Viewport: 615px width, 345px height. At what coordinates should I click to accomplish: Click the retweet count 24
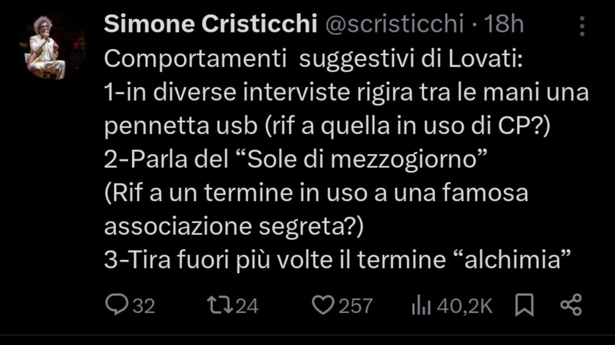[x=247, y=306]
